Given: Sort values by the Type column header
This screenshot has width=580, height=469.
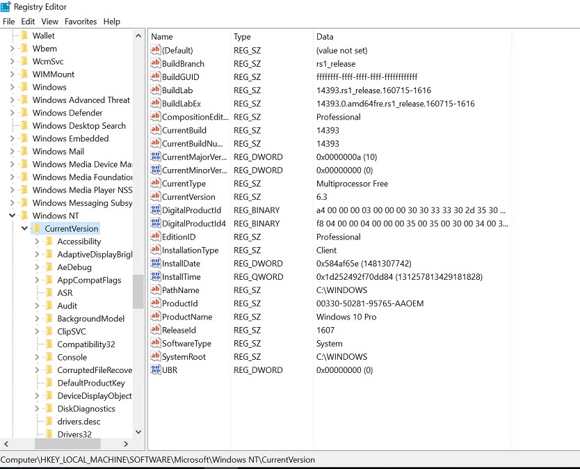Looking at the screenshot, I should pyautogui.click(x=272, y=37).
